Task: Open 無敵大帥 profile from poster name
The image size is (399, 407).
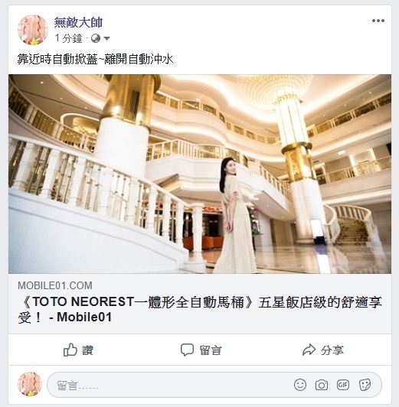Action: click(78, 23)
